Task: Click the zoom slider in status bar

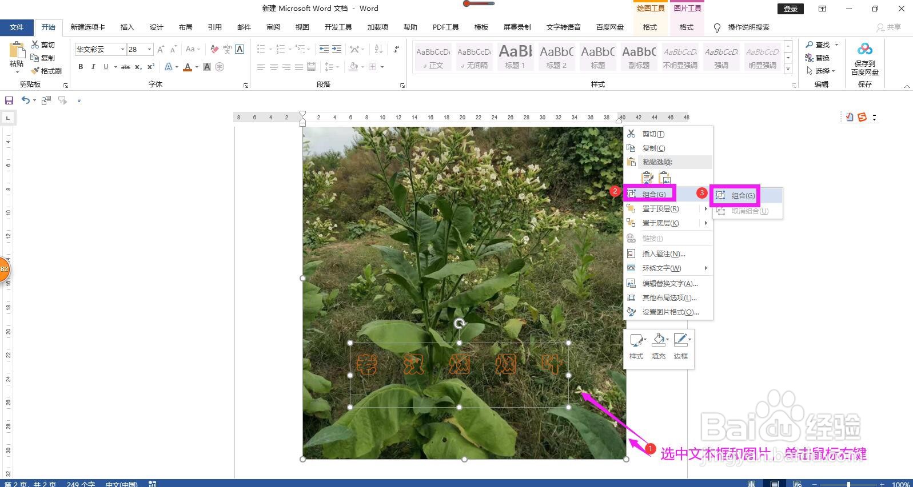Action: (x=848, y=484)
